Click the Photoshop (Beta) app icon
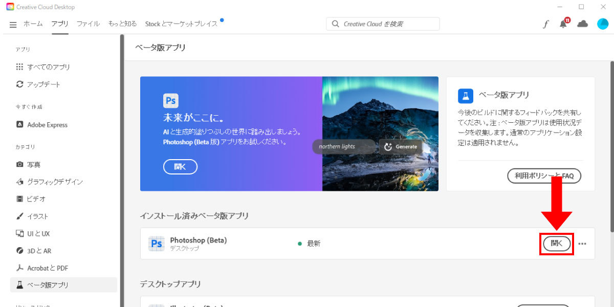The width and height of the screenshot is (614, 307). pos(156,244)
